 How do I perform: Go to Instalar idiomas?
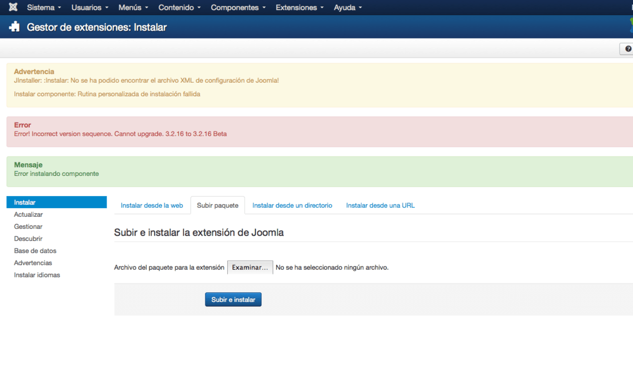coord(37,275)
